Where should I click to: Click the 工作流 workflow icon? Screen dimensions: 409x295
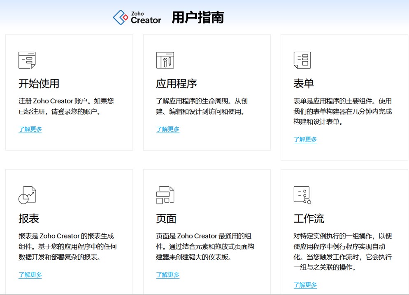(x=302, y=195)
